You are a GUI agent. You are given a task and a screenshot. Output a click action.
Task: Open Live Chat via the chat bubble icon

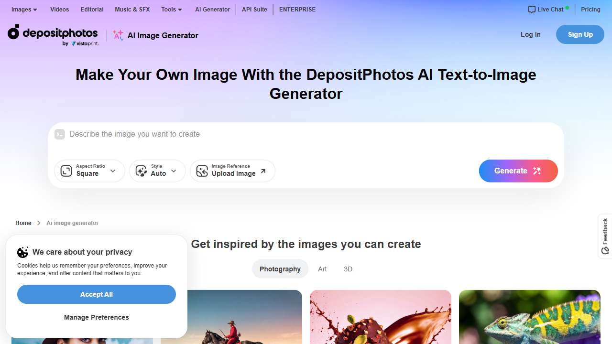[x=532, y=9]
